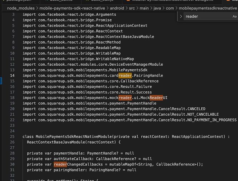
Task: Click 'ReactMethod' on import line 8
Action: [x=108, y=42]
